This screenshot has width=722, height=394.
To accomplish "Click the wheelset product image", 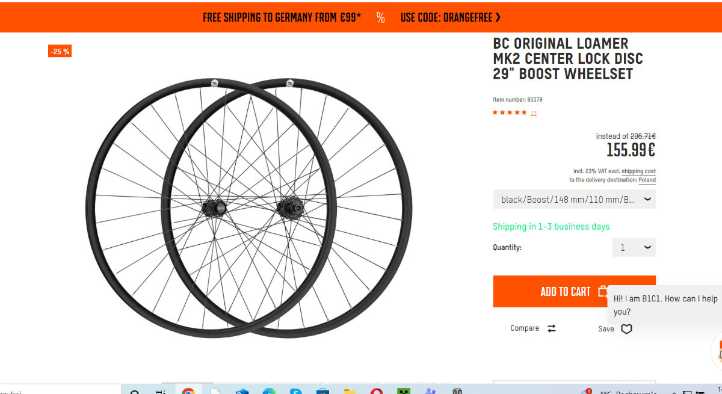I will click(x=249, y=208).
